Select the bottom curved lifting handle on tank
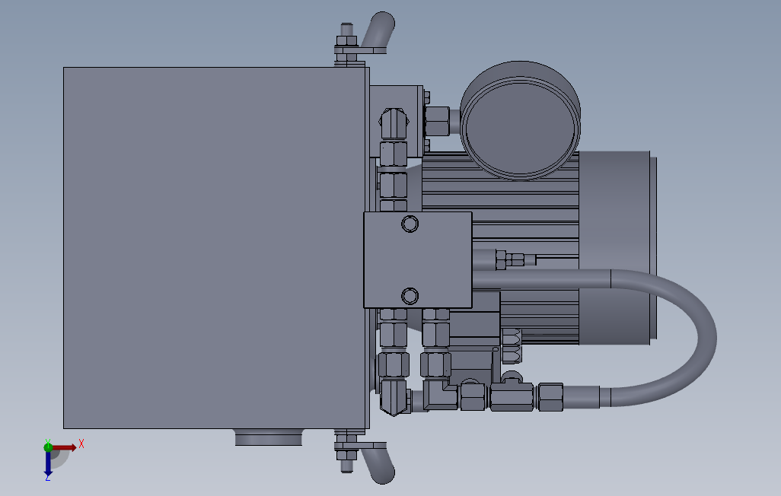781x496 pixels. click(x=378, y=465)
